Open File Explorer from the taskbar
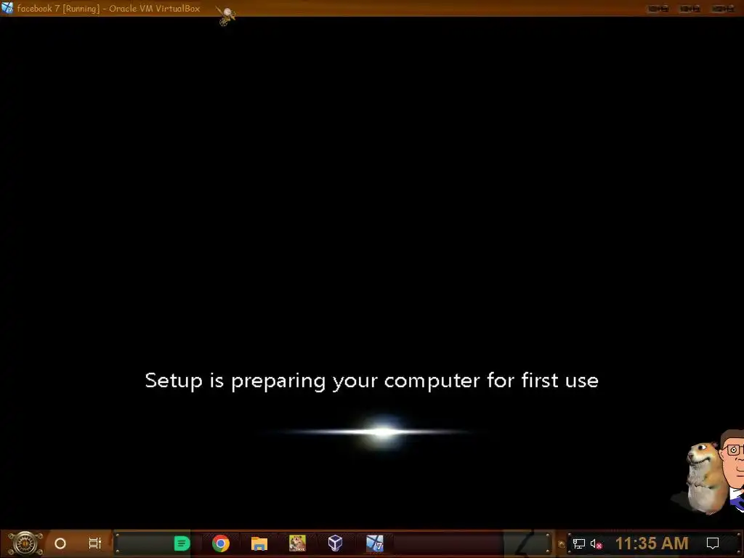The width and height of the screenshot is (744, 558). [259, 543]
